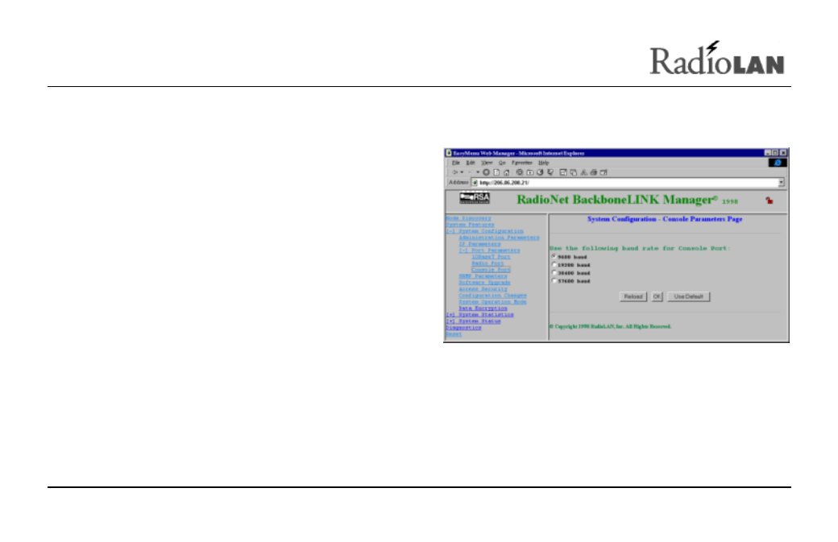Image resolution: width=838 pixels, height=542 pixels.
Task: Click the Refresh page icon
Action: point(496,172)
